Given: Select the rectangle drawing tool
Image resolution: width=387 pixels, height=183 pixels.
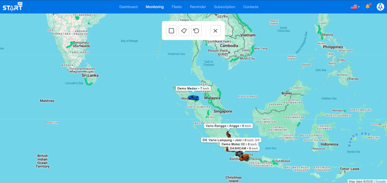Looking at the screenshot, I should tap(171, 30).
